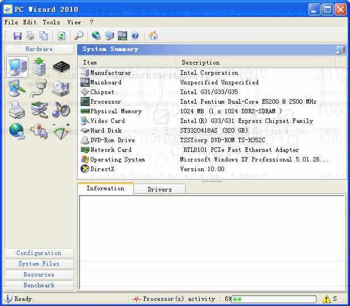The width and height of the screenshot is (350, 306).
Task: Click the info icon beside Ready
Action: tap(8, 299)
